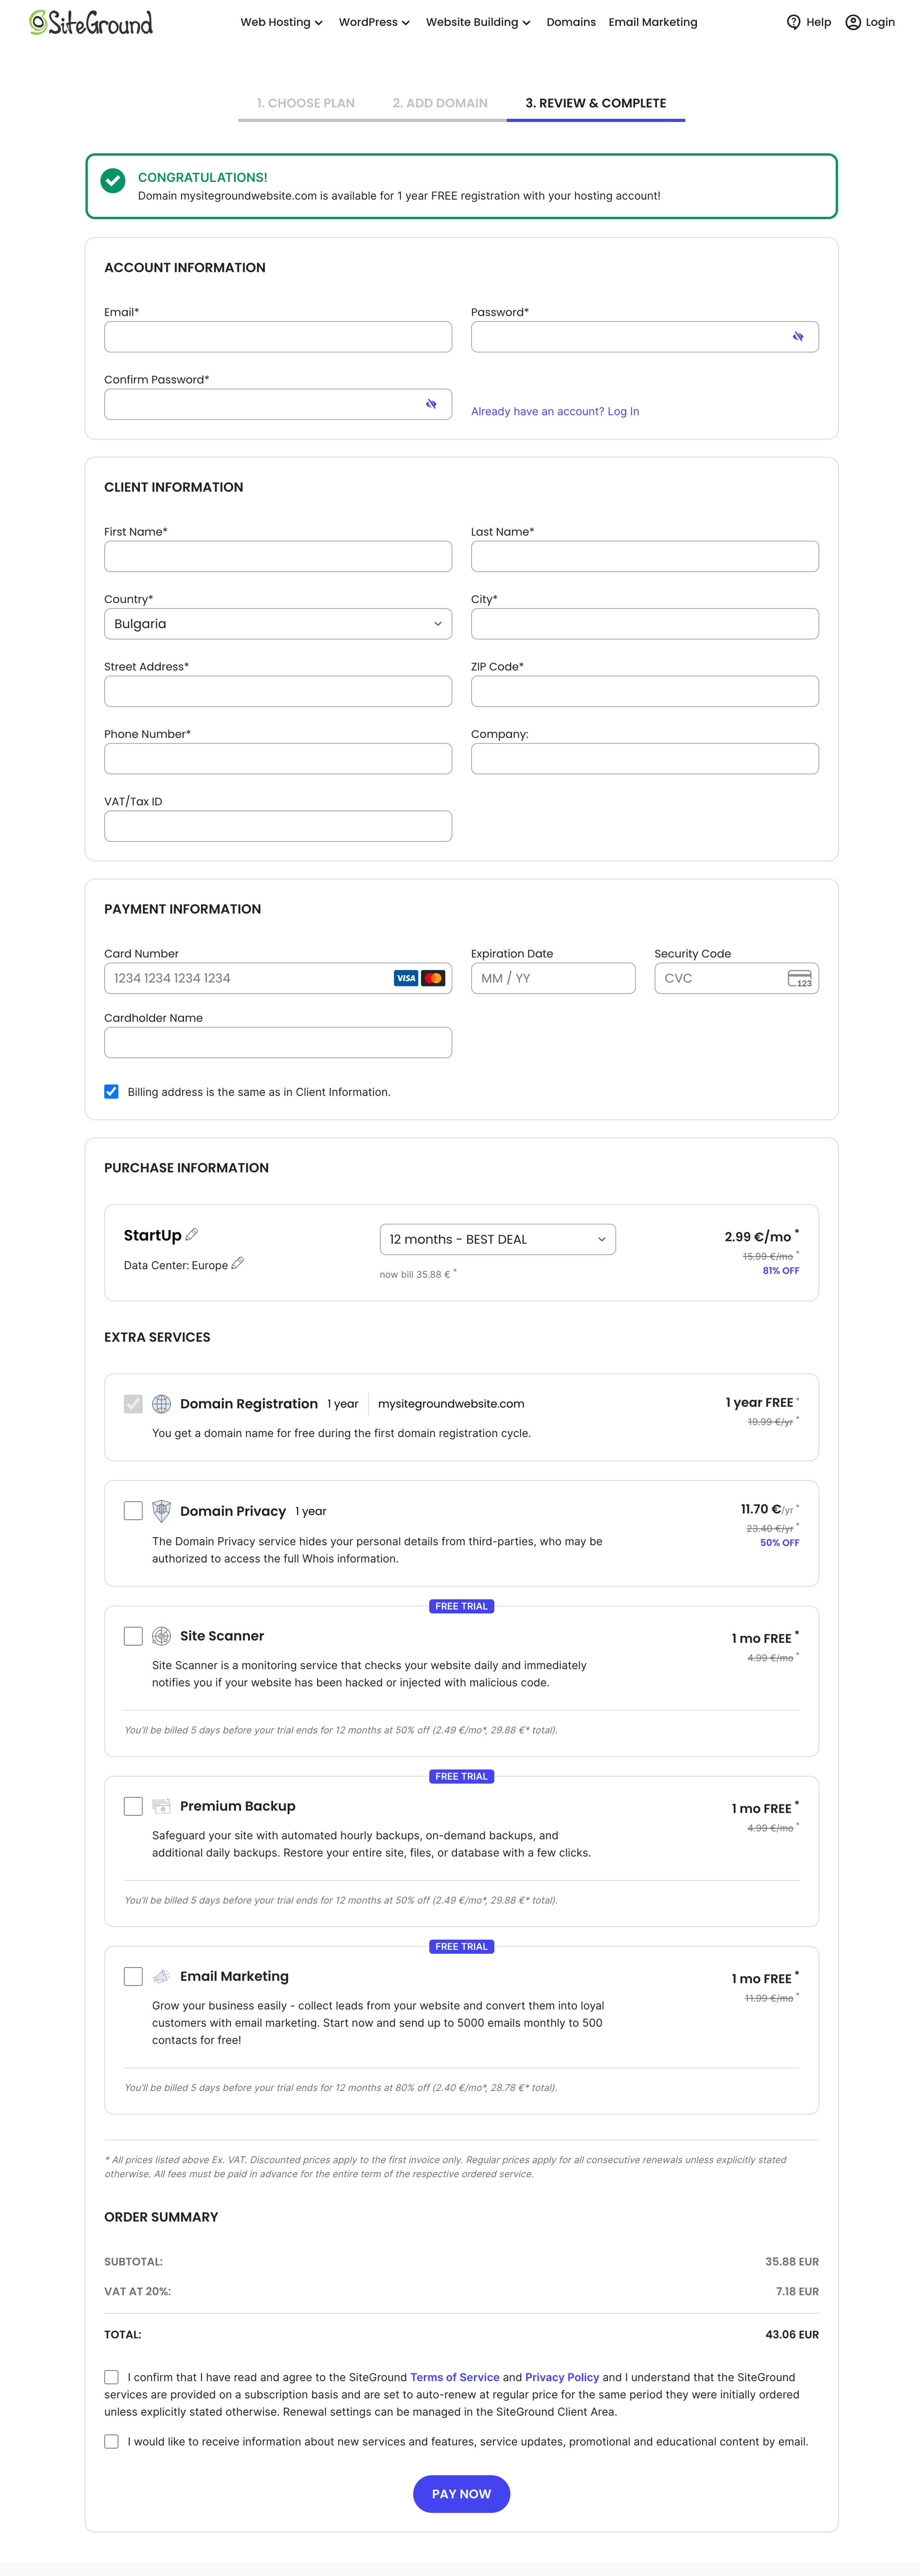Image resolution: width=920 pixels, height=2576 pixels.
Task: Select the 3. Review & Complete tab
Action: coord(596,103)
